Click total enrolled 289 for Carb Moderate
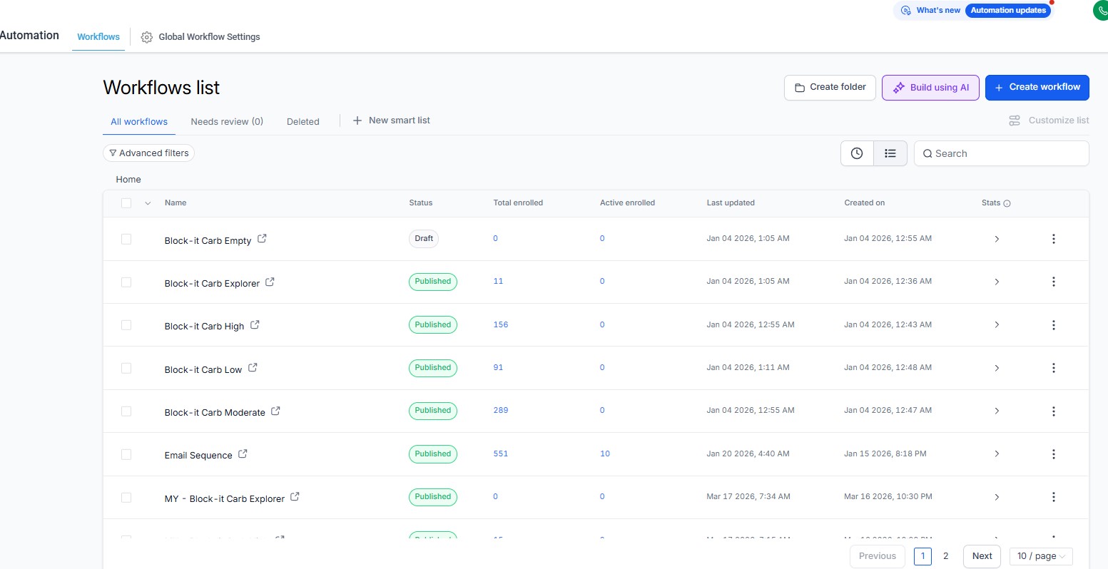1108x569 pixels. point(501,411)
